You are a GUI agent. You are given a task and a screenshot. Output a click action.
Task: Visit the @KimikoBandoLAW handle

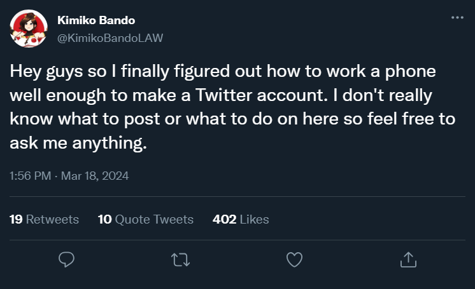click(110, 37)
